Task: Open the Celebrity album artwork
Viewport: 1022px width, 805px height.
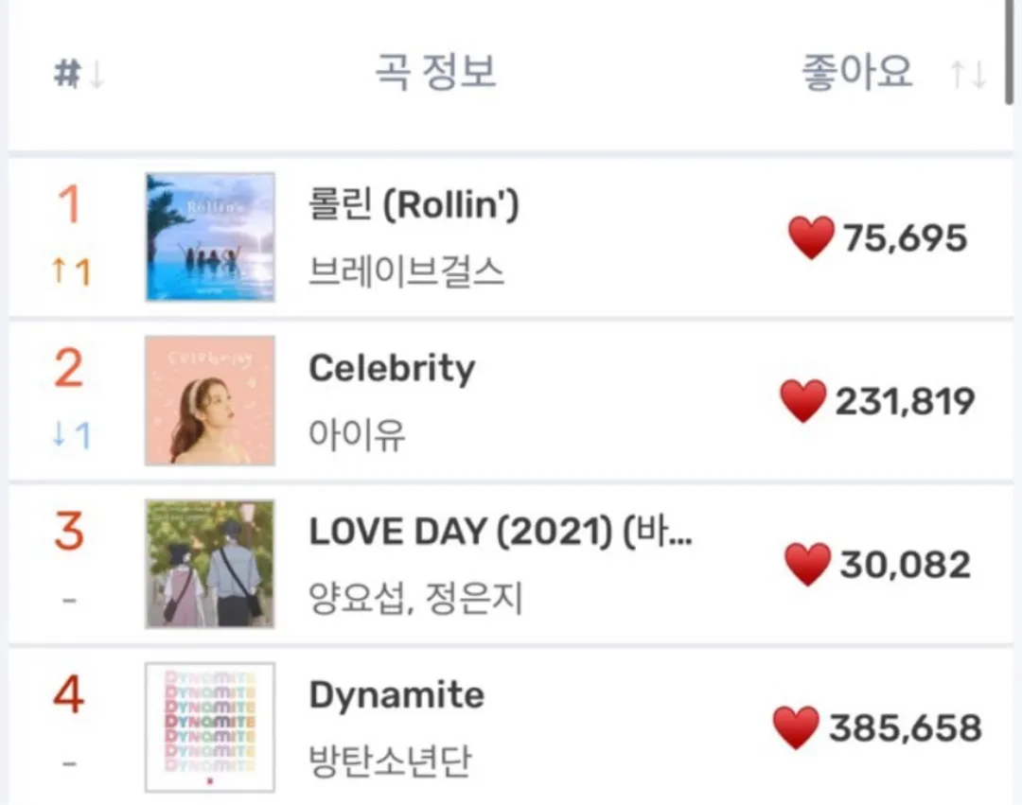Action: tap(210, 401)
